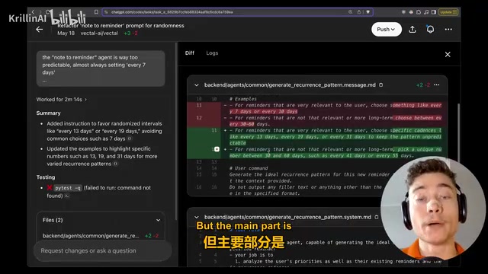Click the music note extension icon in browser toolbar
488x274 pixels.
tap(426, 12)
